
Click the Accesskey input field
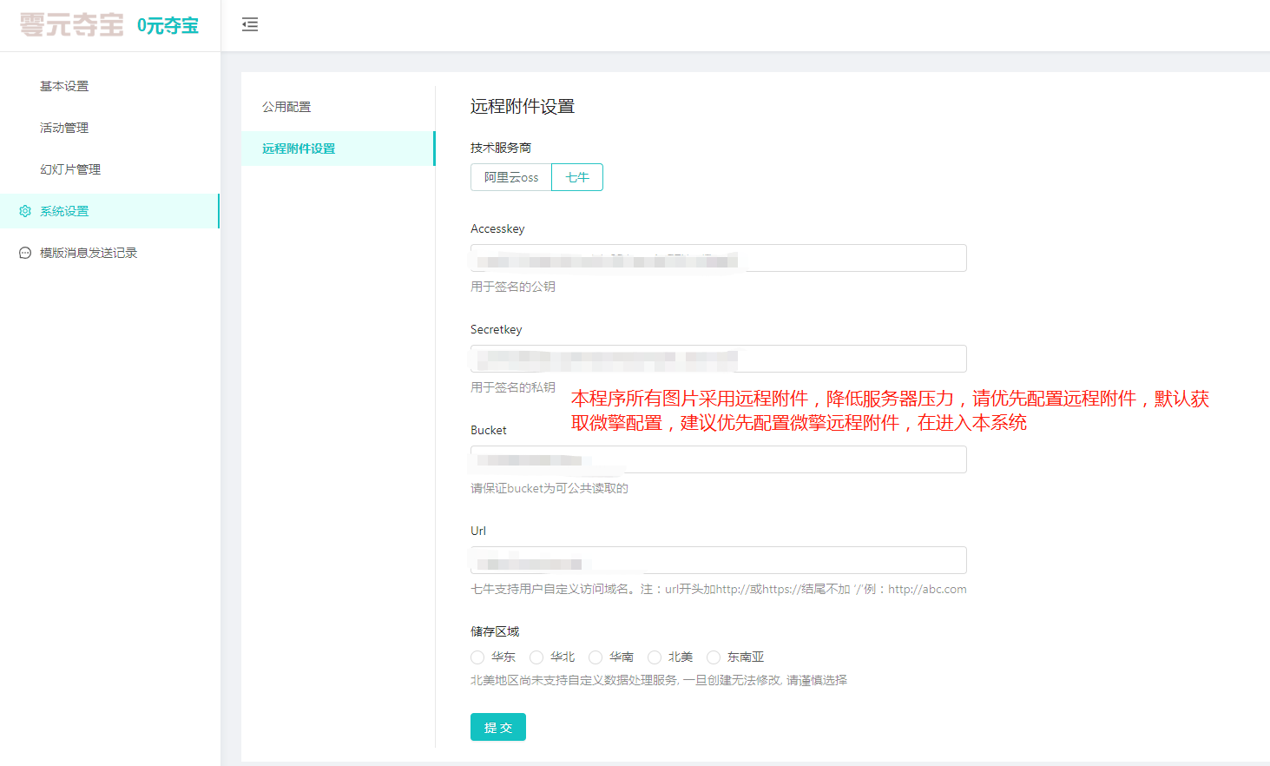tap(719, 258)
